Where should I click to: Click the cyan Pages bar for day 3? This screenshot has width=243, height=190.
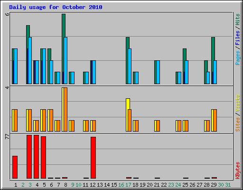click(x=30, y=60)
